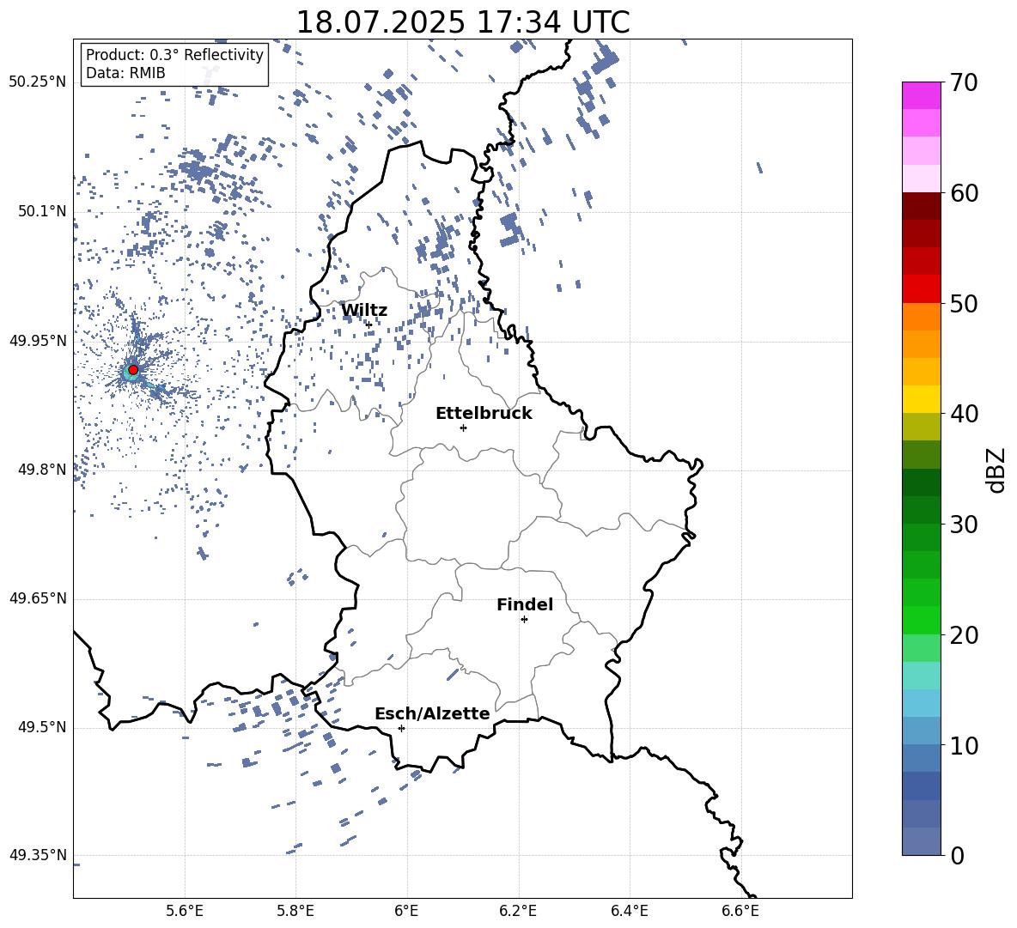This screenshot has width=1017, height=928.
Task: Click the 6°E longitude label
Action: click(406, 911)
